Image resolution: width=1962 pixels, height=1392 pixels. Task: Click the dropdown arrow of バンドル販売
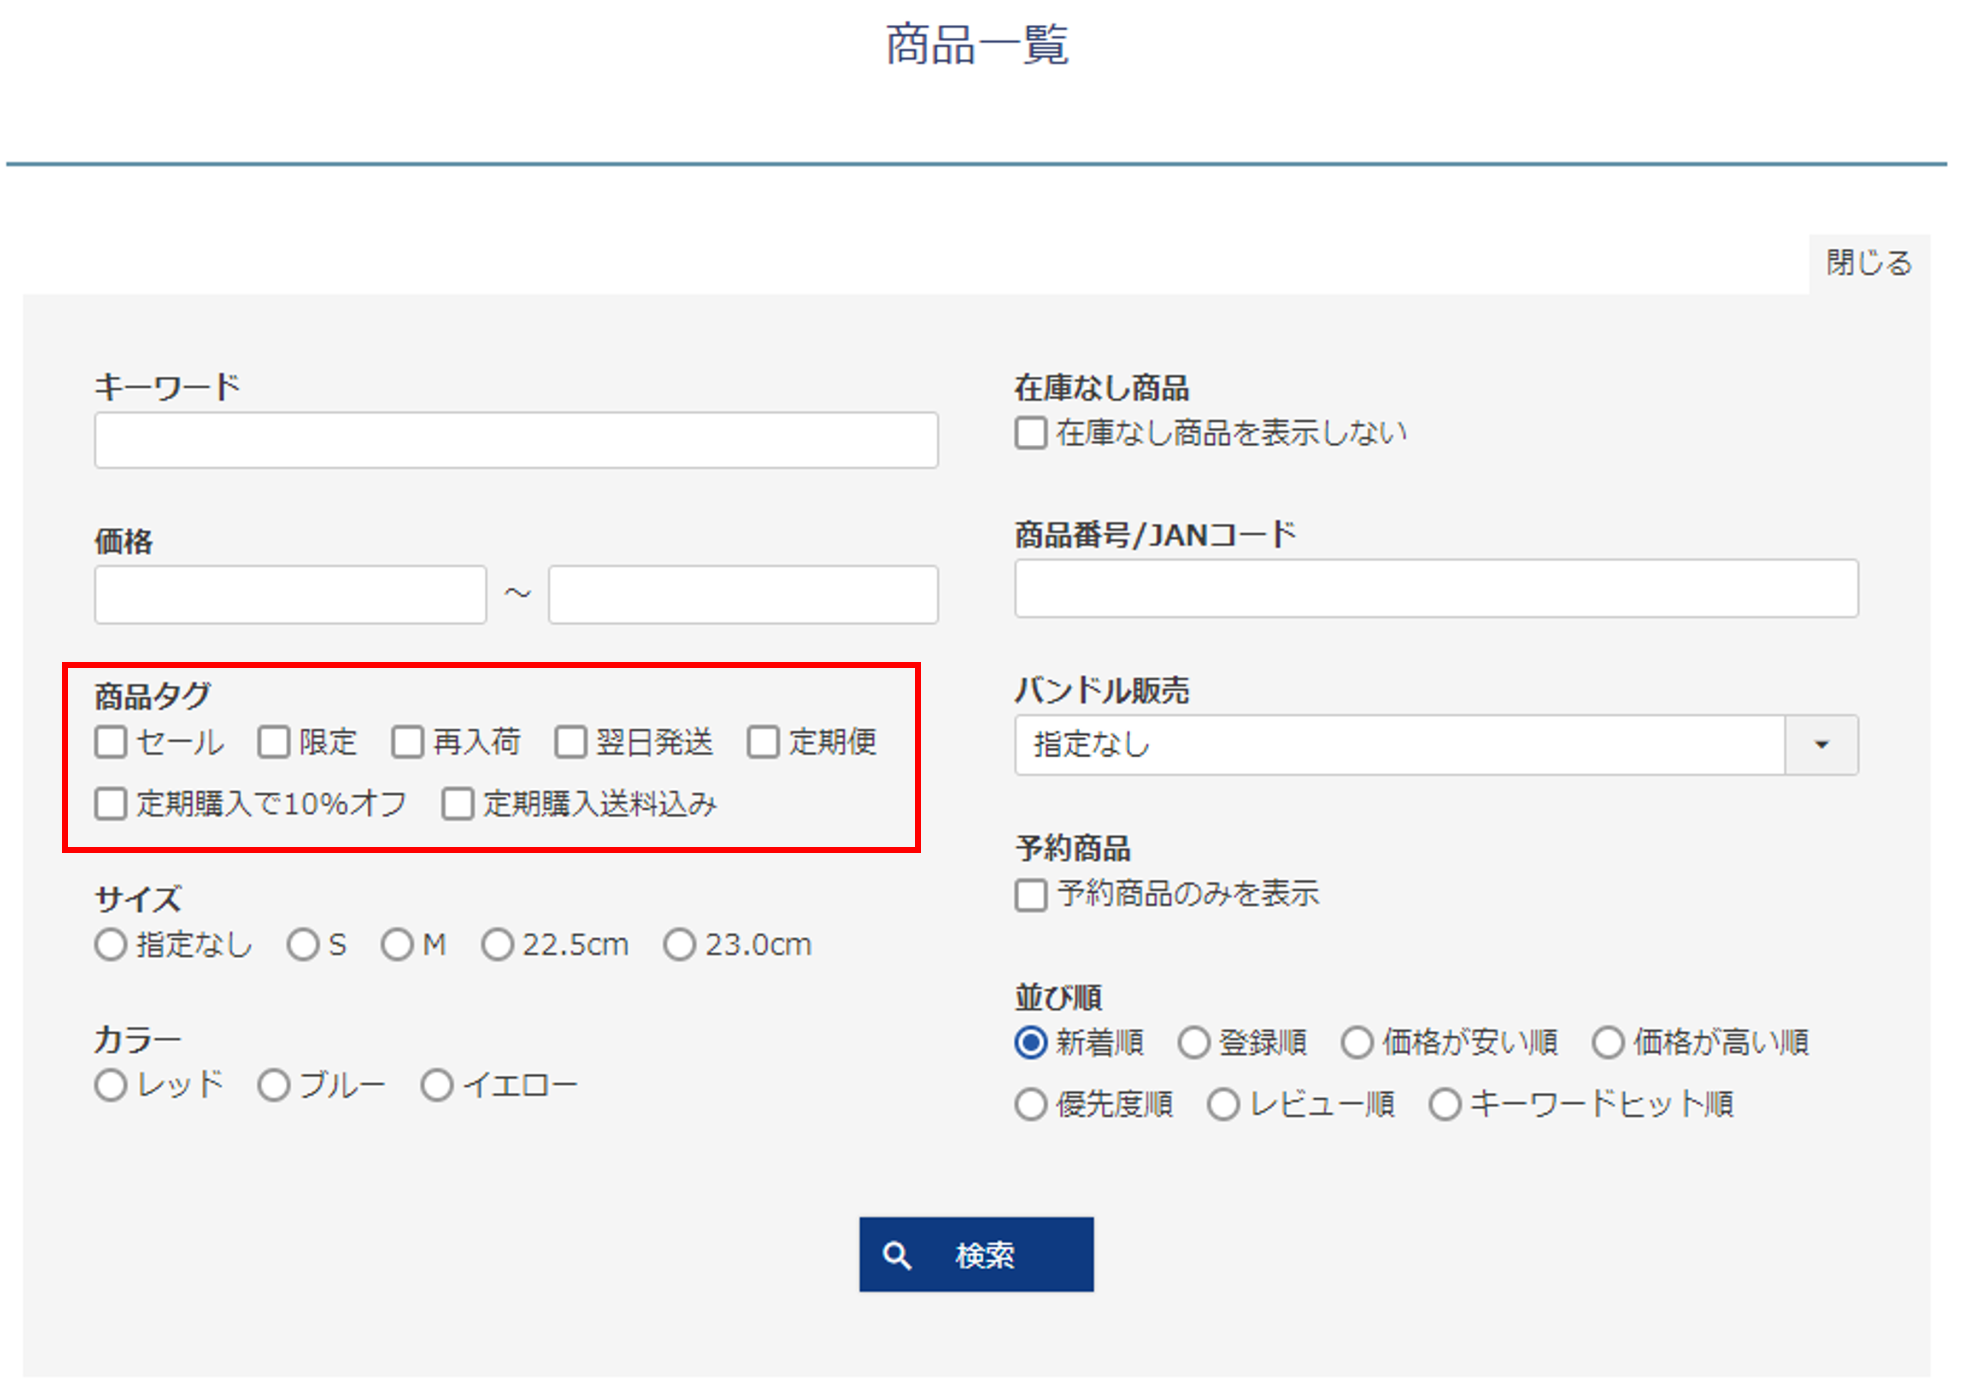(x=1821, y=744)
